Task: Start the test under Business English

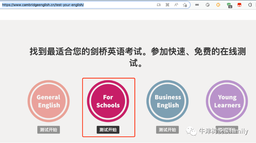Action: tap(167, 130)
